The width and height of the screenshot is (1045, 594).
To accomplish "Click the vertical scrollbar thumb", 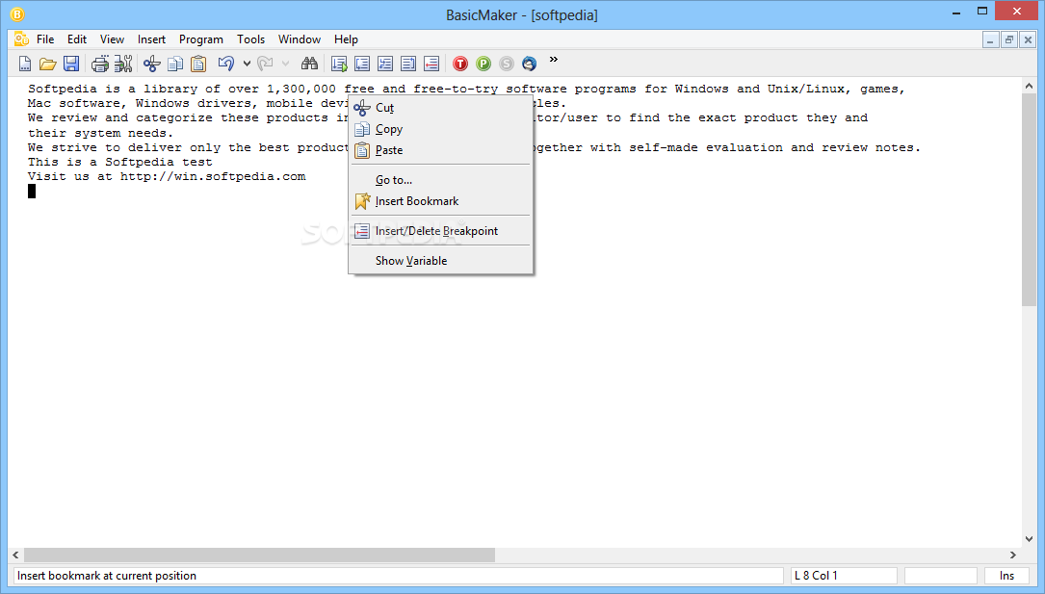I will coord(1029,200).
